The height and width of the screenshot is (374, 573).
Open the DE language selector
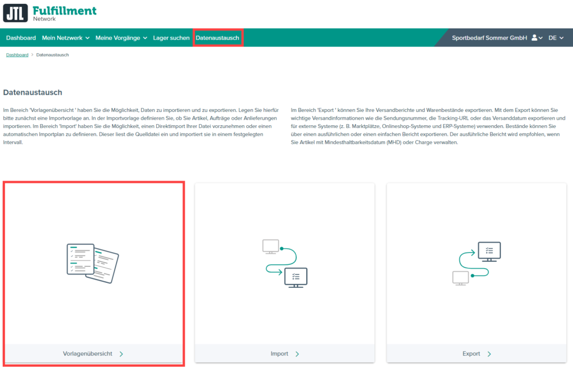point(556,38)
